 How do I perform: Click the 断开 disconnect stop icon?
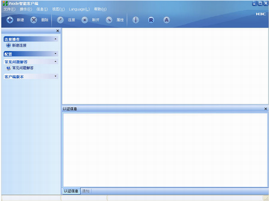pyautogui.click(x=84, y=20)
